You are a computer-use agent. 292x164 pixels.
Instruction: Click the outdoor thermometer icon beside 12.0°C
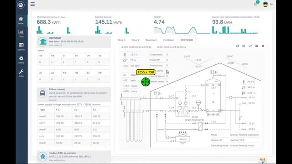pyautogui.click(x=125, y=55)
